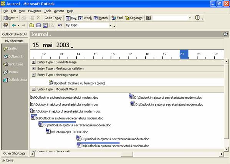Click the Move to Folder icon
This screenshot has width=230, height=164.
32,18
